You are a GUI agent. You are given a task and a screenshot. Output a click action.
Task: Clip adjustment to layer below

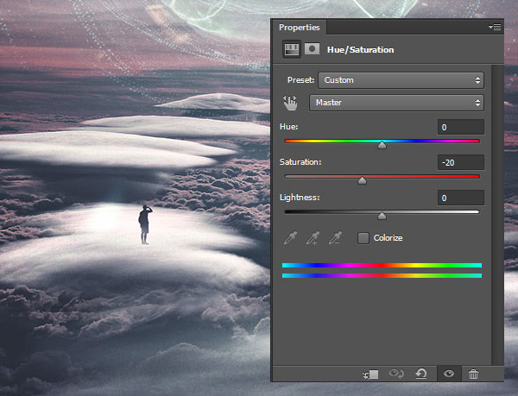coord(372,374)
